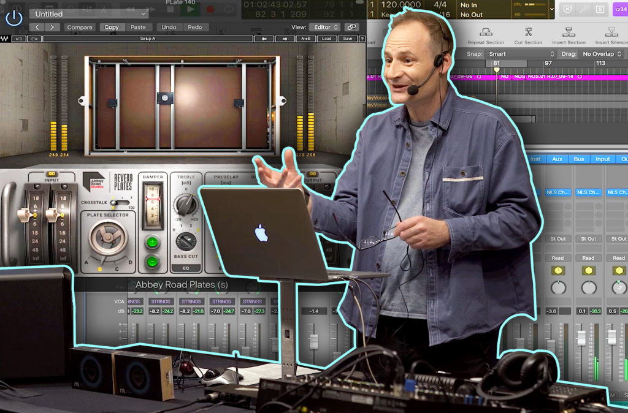Open the Setup A preset menu

click(148, 39)
